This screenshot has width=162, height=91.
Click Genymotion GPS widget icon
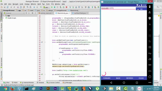coord(150,12)
